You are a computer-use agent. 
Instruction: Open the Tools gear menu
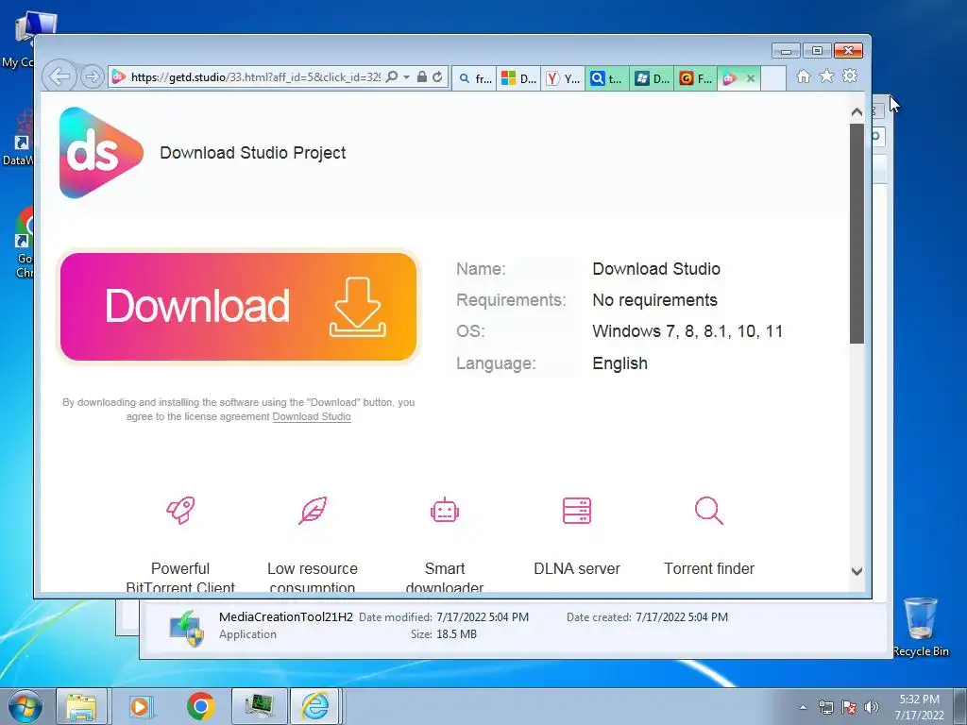pyautogui.click(x=850, y=76)
